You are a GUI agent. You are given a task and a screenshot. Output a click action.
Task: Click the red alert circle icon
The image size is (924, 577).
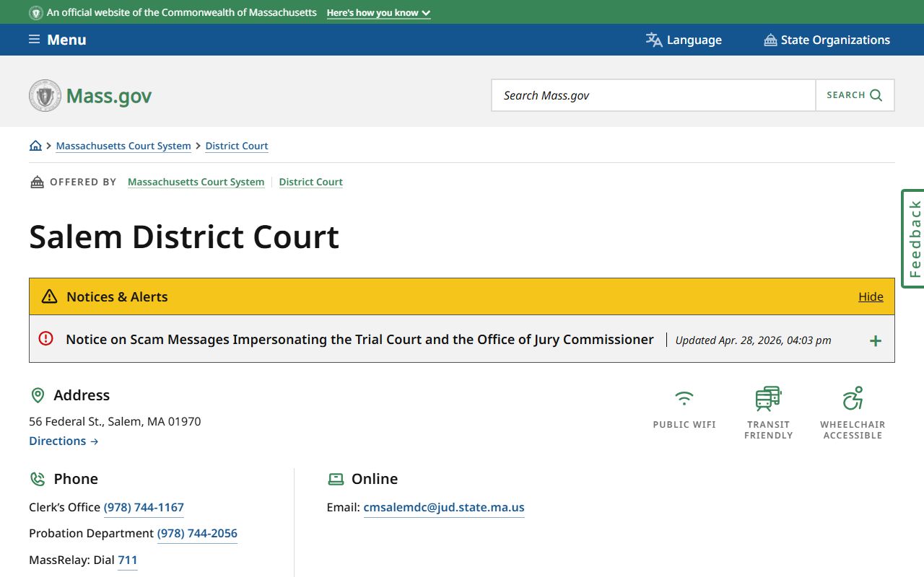(46, 338)
